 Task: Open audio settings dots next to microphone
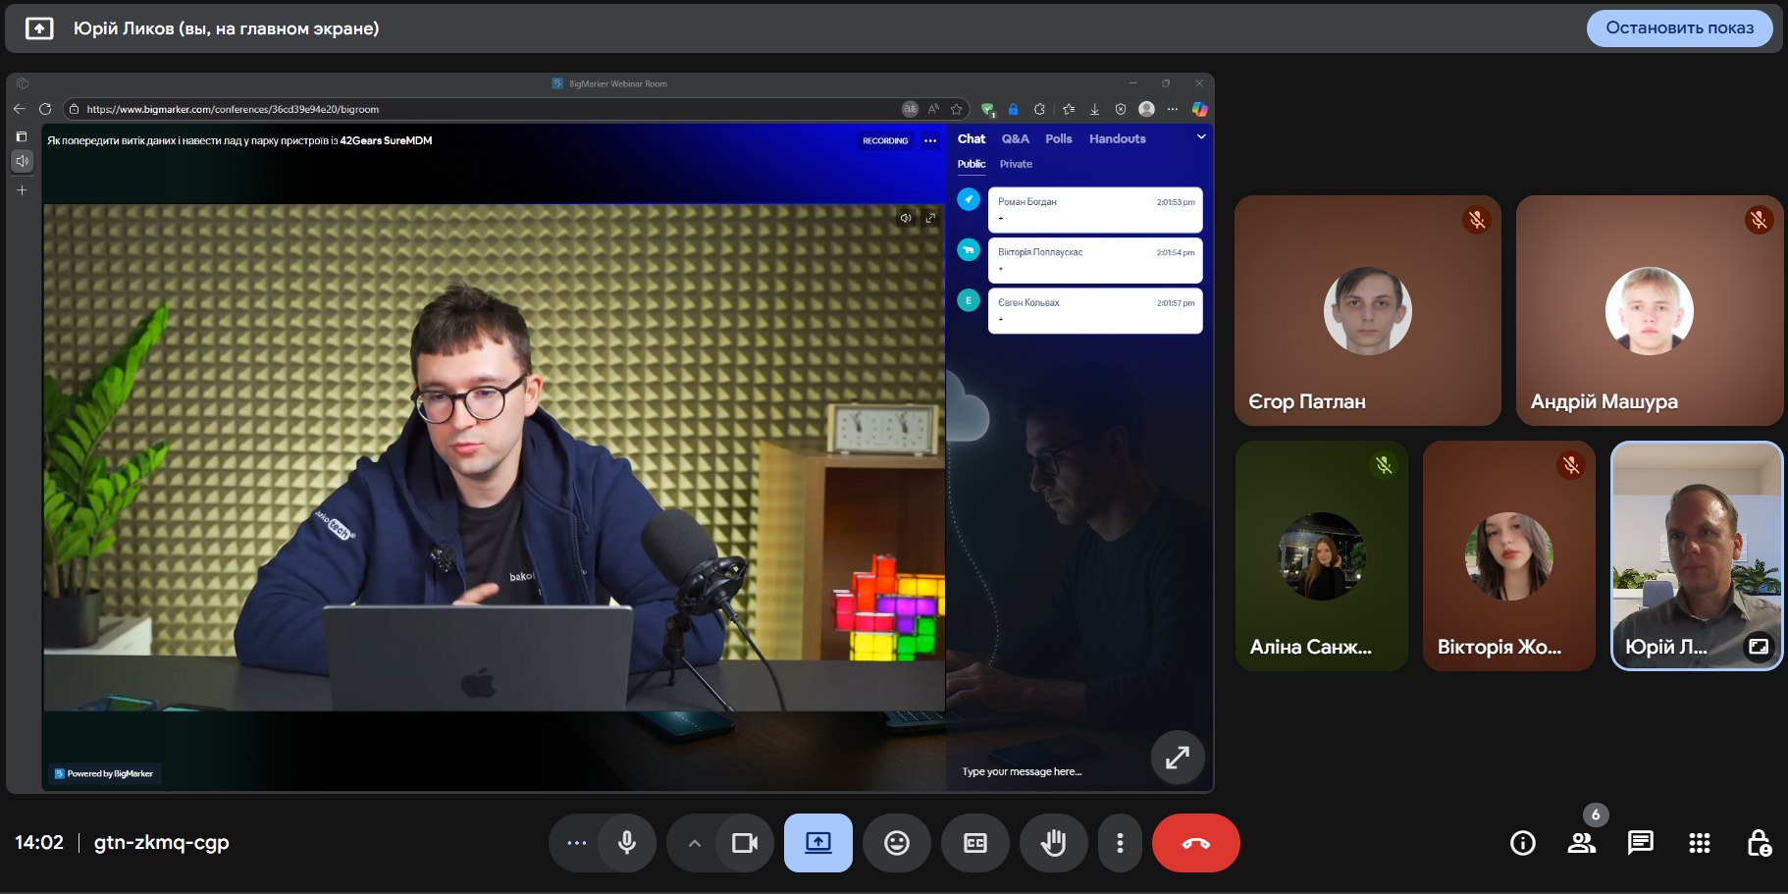(577, 843)
